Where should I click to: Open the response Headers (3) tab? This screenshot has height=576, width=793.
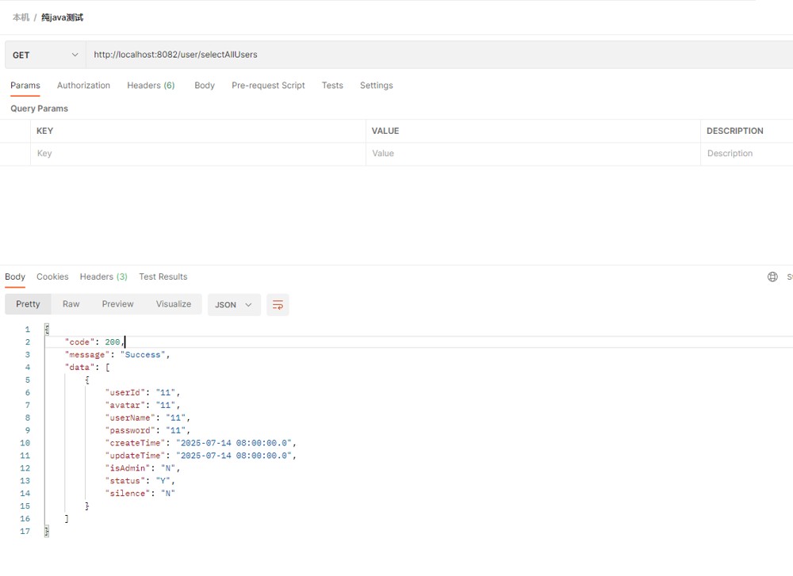tap(104, 277)
